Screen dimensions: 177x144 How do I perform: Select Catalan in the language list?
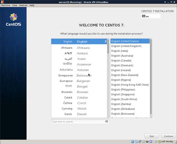pyautogui.click(x=79, y=98)
